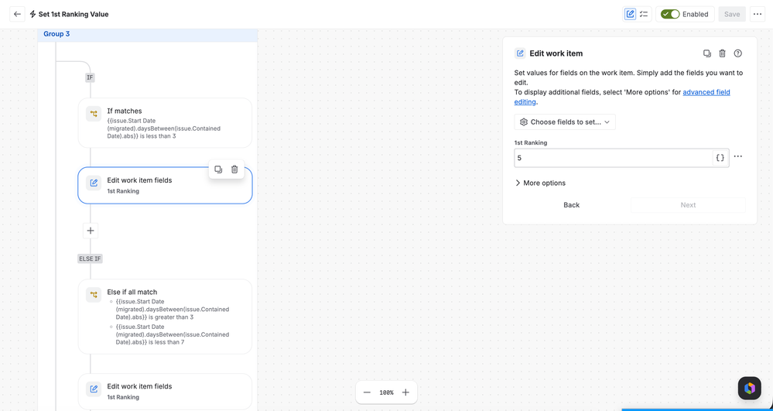Delete component via panel header trash icon
The height and width of the screenshot is (411, 773).
722,53
